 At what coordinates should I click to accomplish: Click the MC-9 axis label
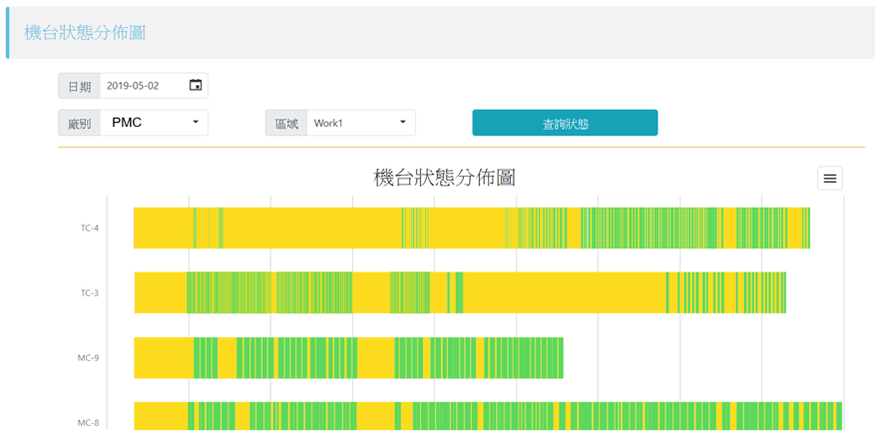coord(89,357)
